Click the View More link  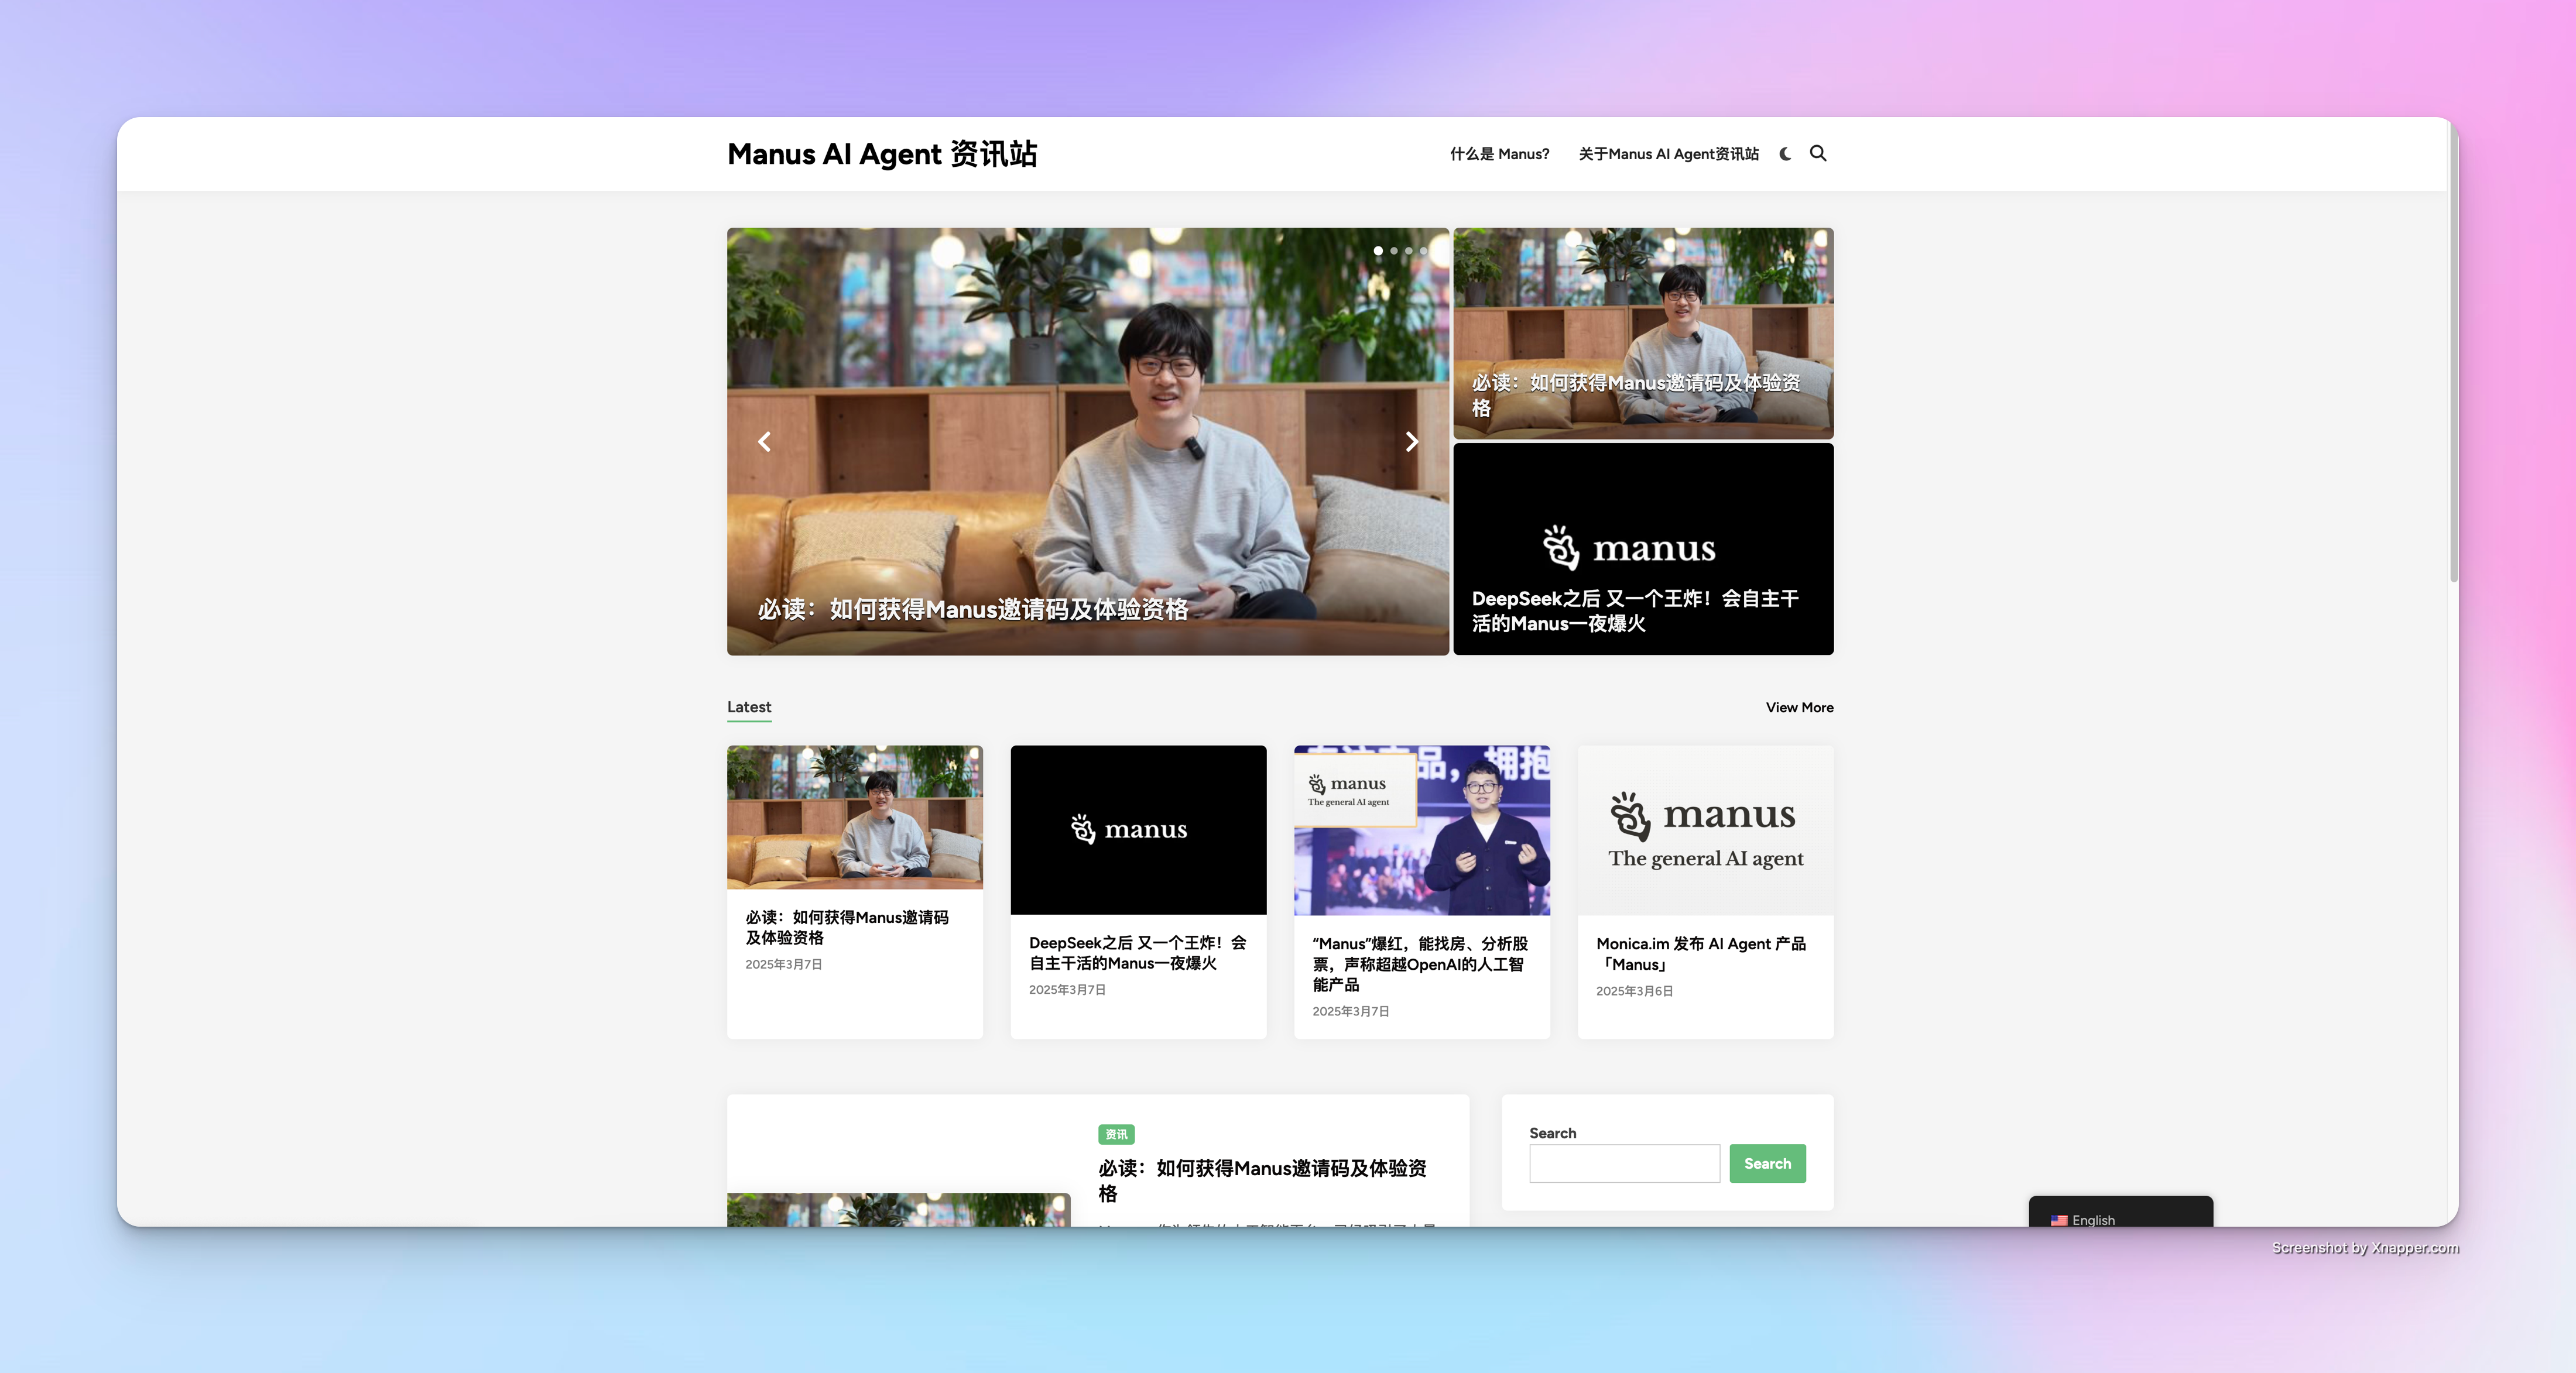point(1799,707)
